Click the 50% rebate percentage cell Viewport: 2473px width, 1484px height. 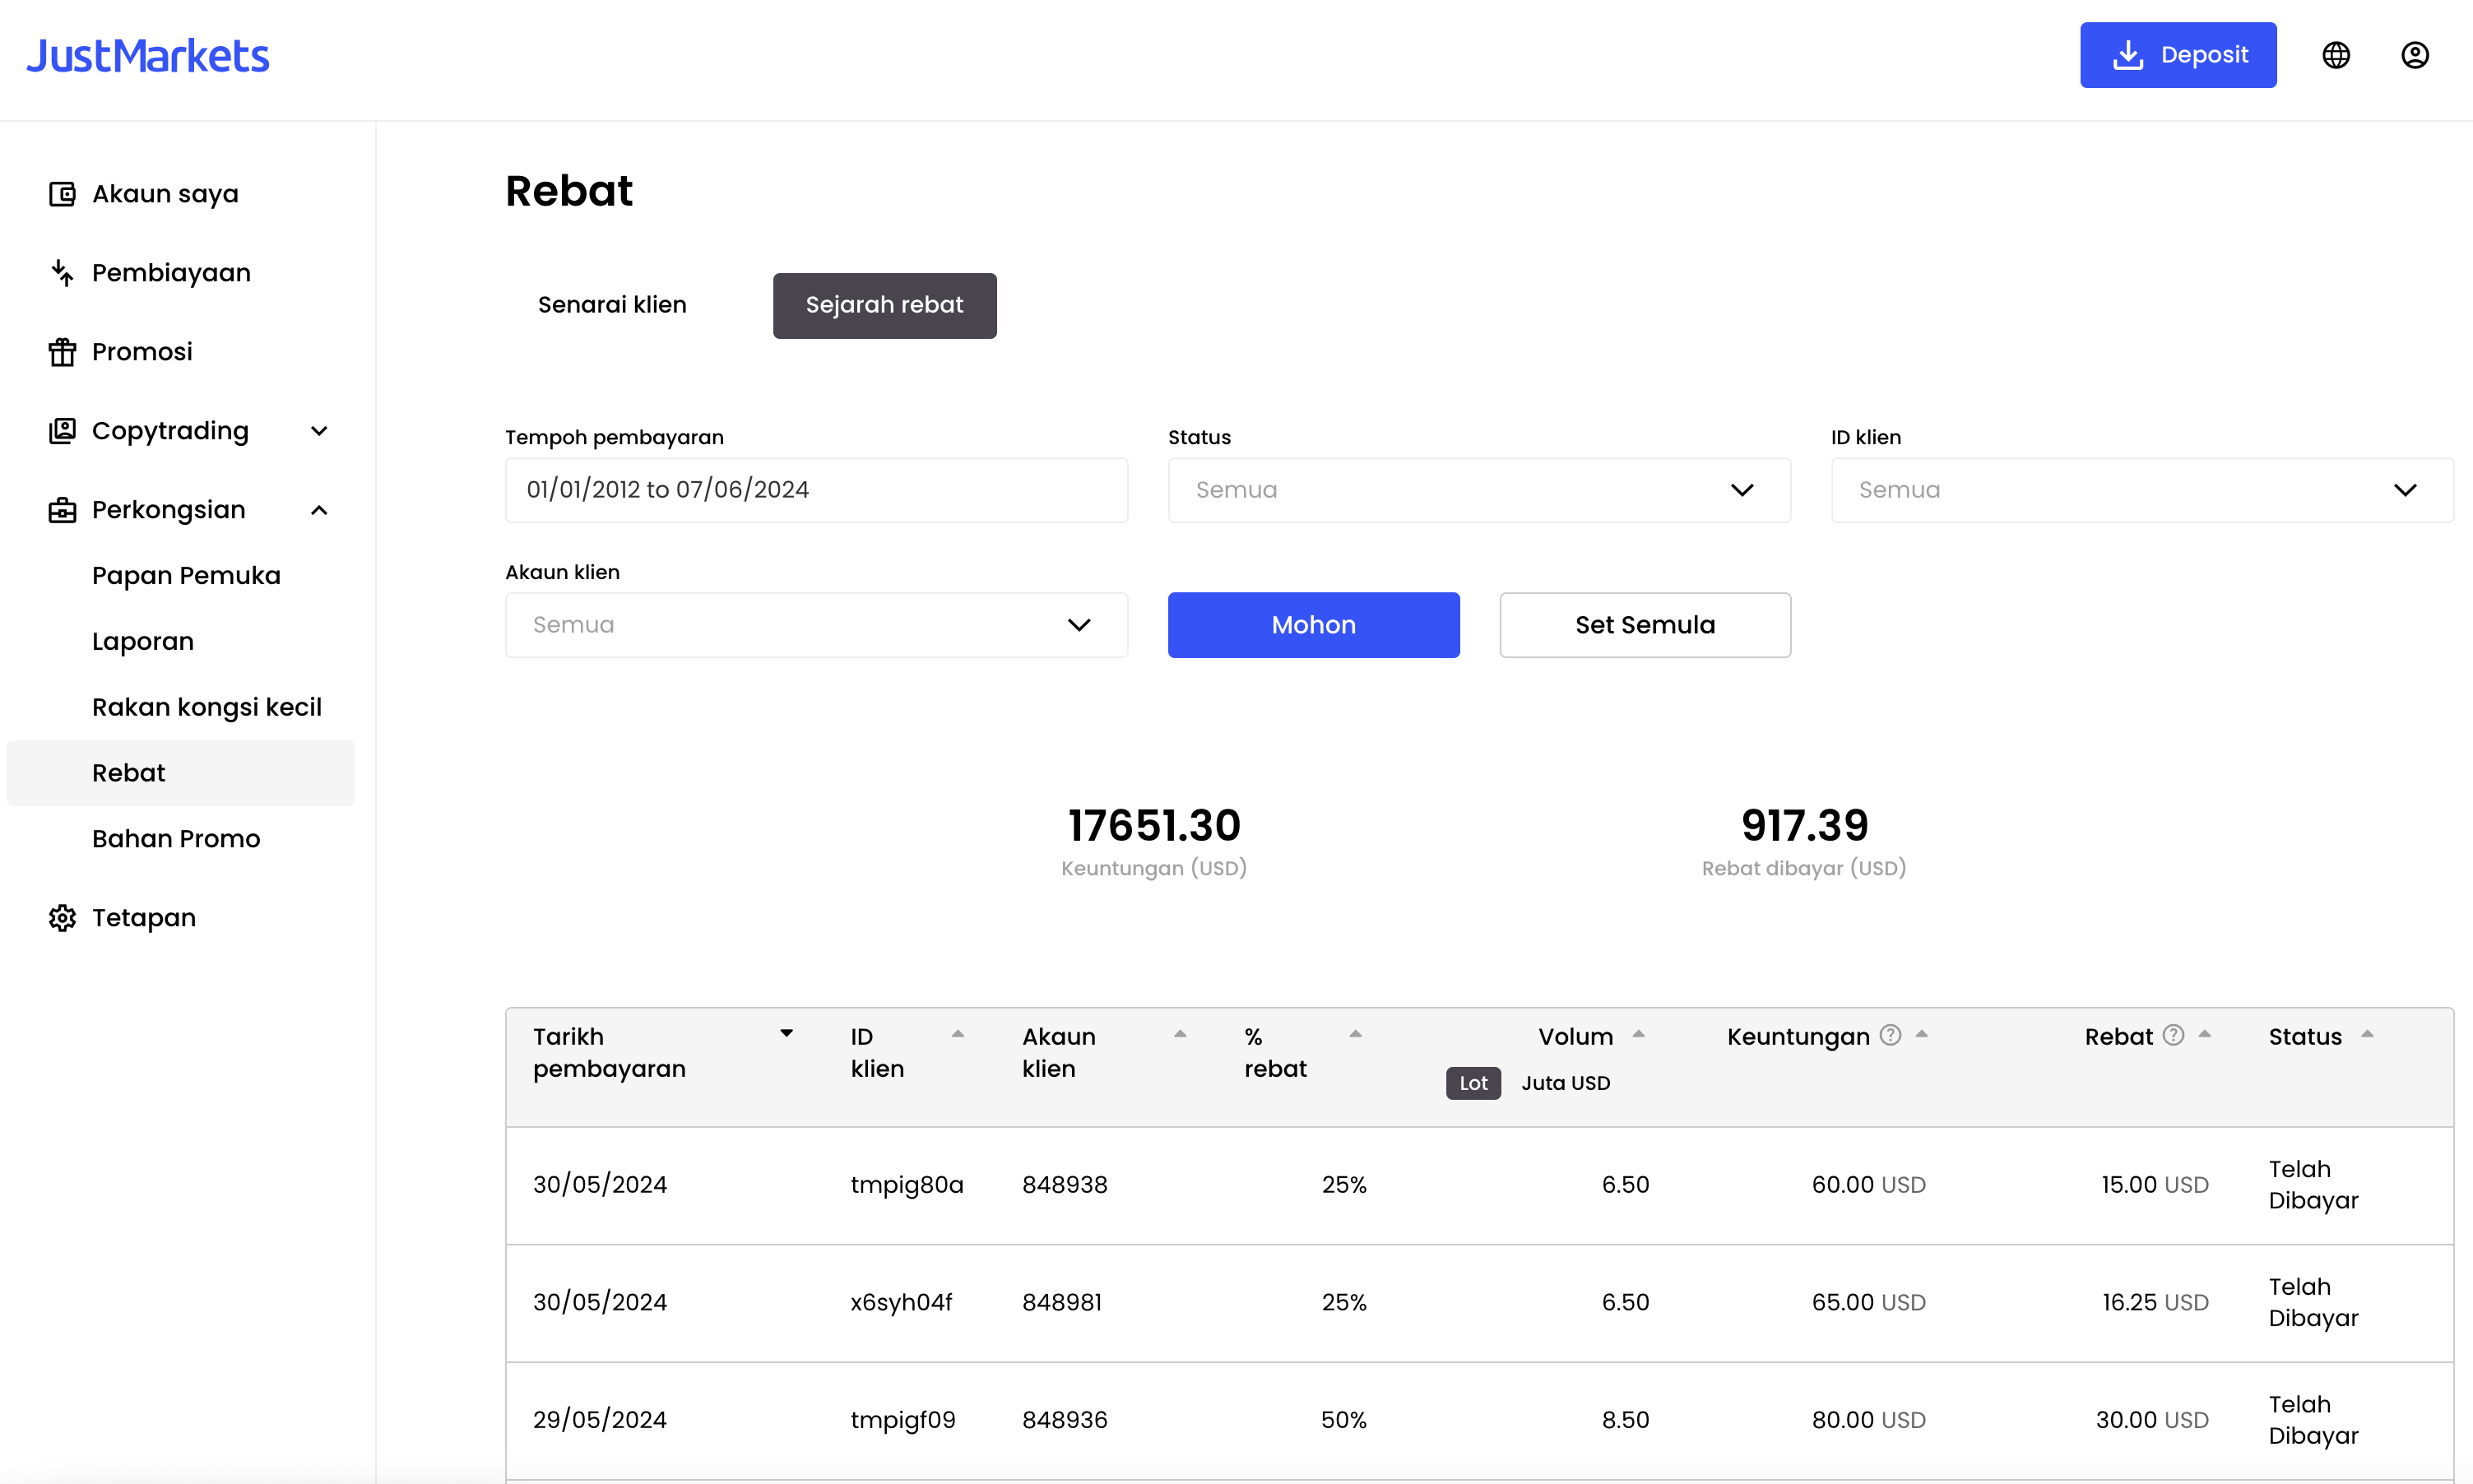(1343, 1420)
